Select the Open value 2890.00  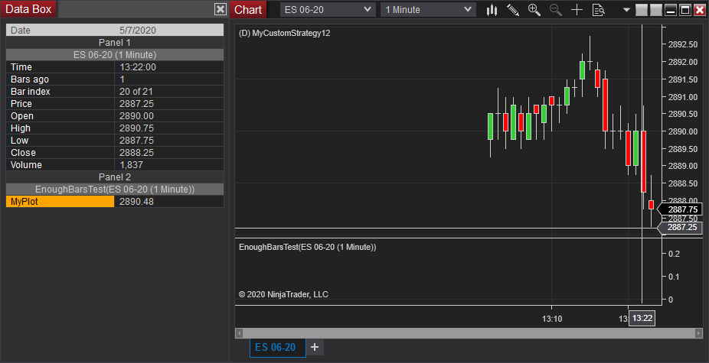[136, 116]
